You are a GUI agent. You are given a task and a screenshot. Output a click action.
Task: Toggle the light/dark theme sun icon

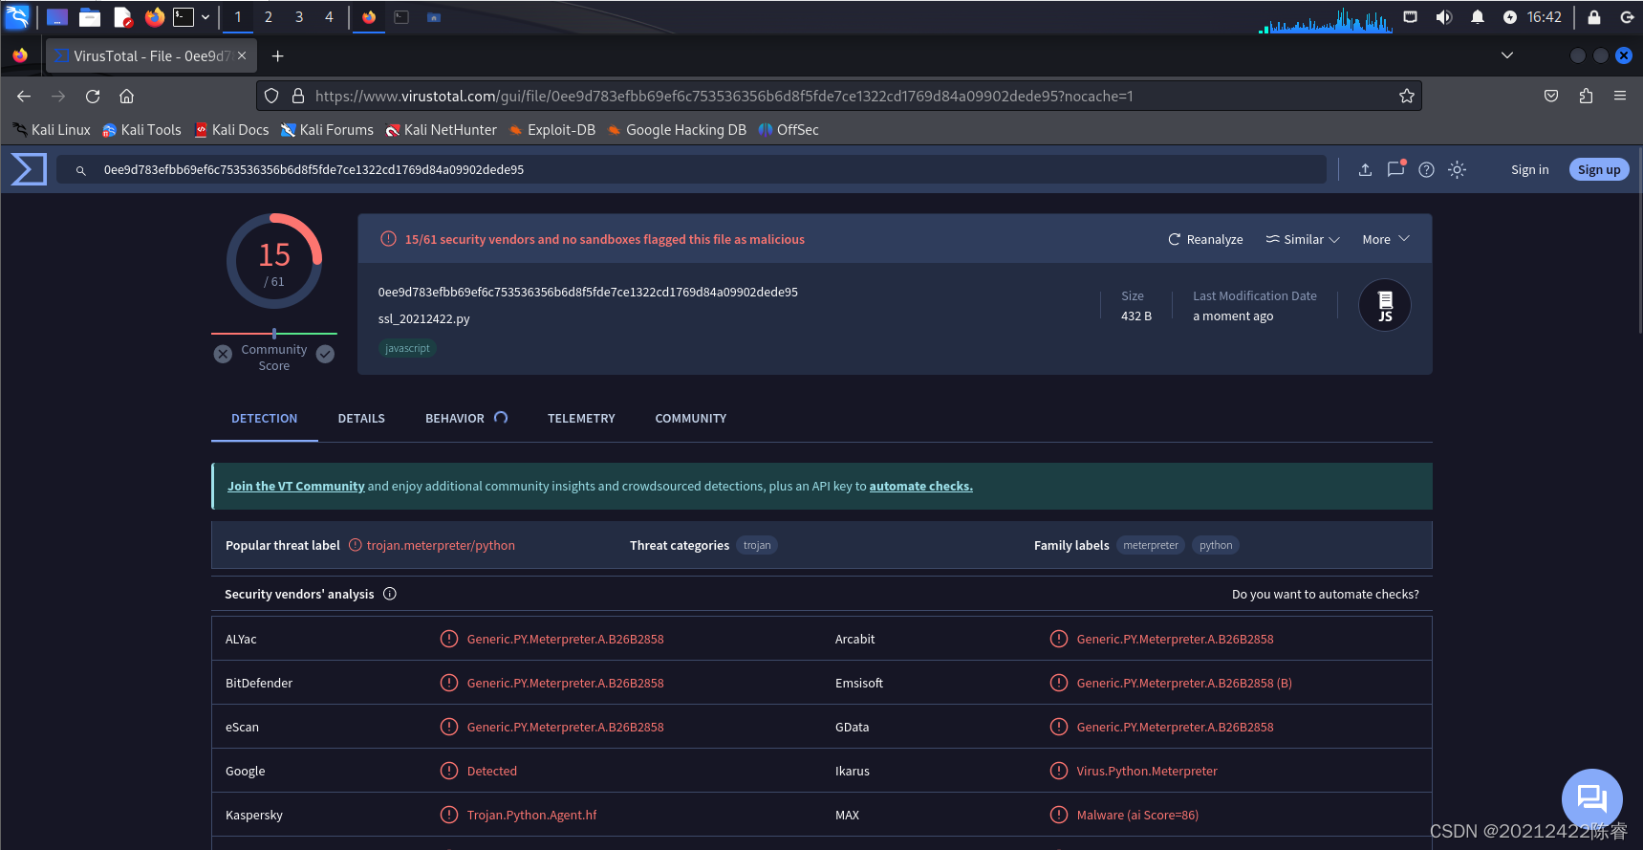tap(1457, 169)
